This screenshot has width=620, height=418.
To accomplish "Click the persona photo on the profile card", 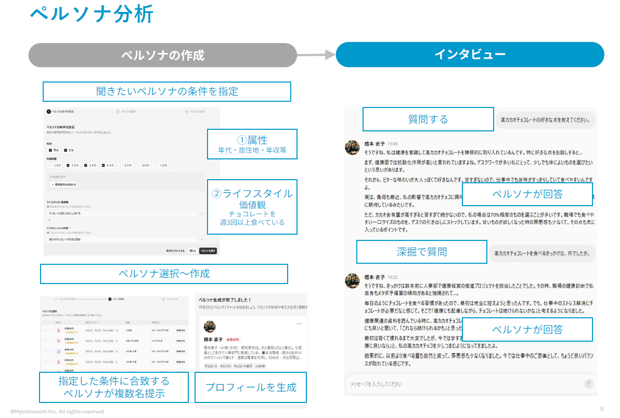I will [x=210, y=327].
